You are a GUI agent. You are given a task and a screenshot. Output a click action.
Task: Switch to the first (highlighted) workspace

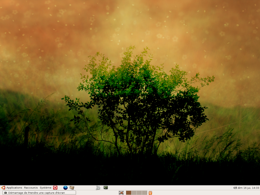click(x=128, y=193)
